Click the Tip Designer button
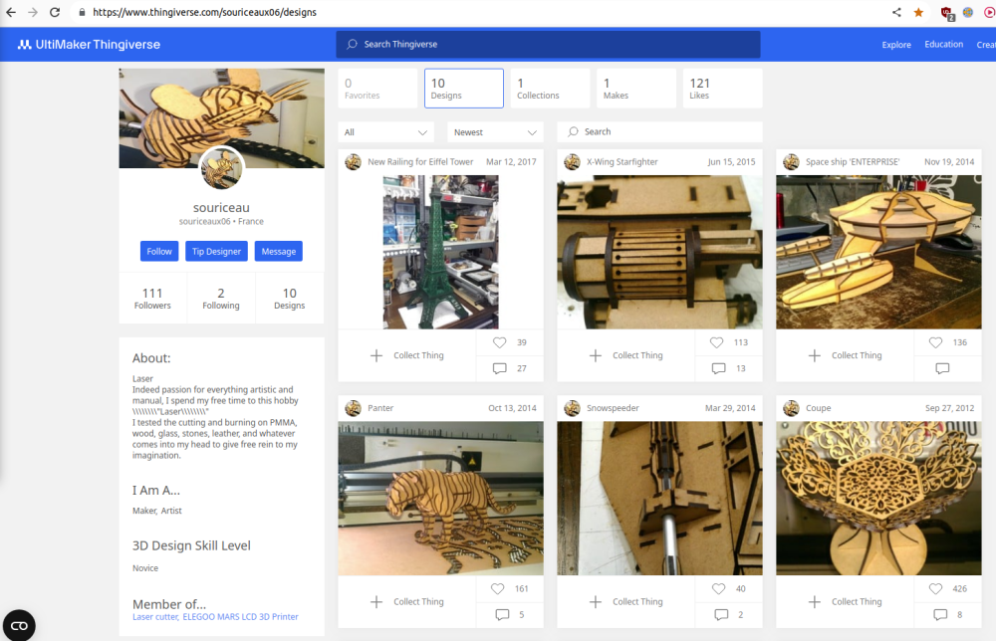996x641 pixels. point(216,251)
